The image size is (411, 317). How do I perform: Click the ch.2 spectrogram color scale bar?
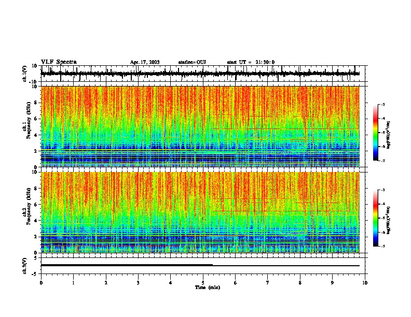pos(376,218)
